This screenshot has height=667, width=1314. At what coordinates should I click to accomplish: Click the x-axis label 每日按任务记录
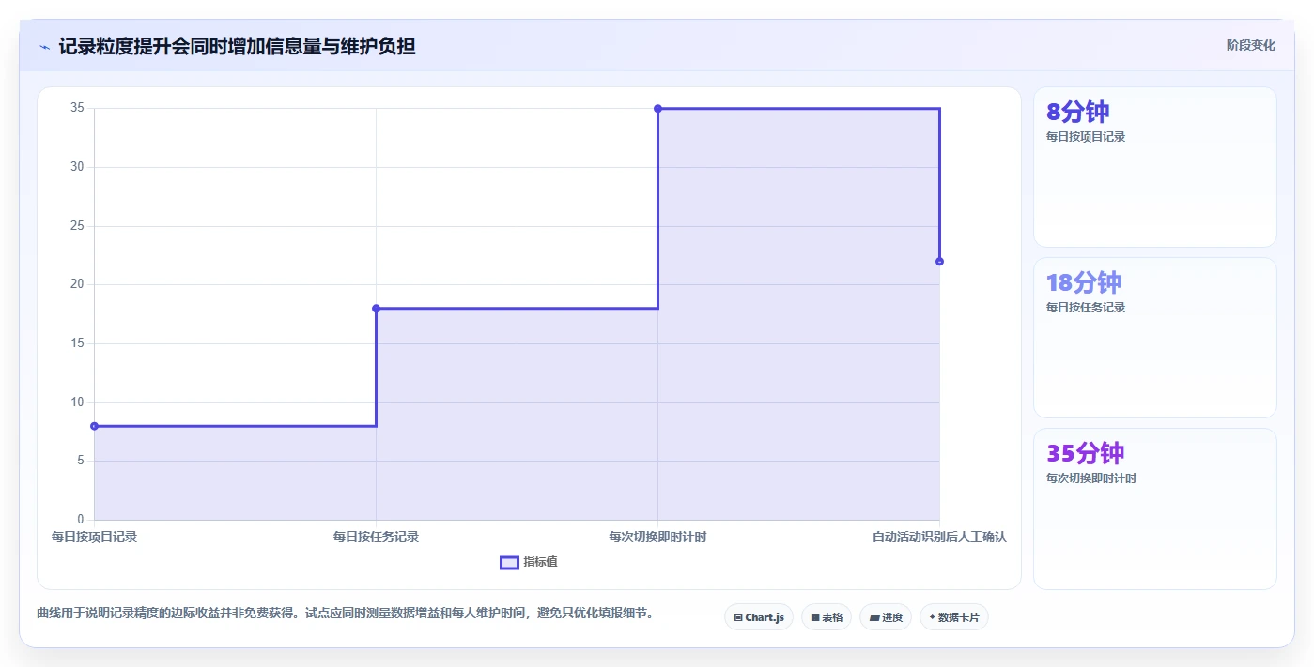click(x=376, y=537)
